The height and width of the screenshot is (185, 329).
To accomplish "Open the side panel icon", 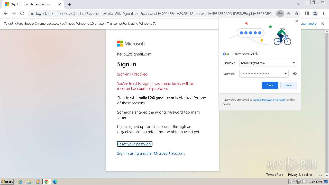I will click(x=307, y=13).
